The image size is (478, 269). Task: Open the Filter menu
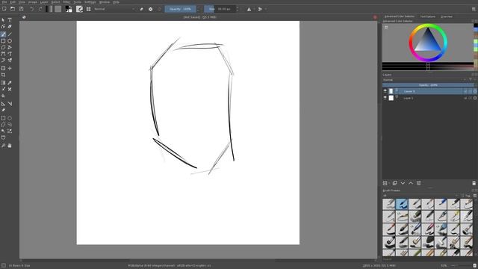coord(66,2)
